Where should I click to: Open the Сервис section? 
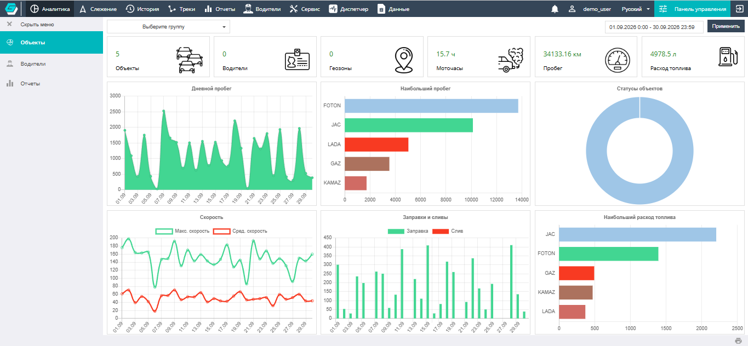tap(305, 9)
